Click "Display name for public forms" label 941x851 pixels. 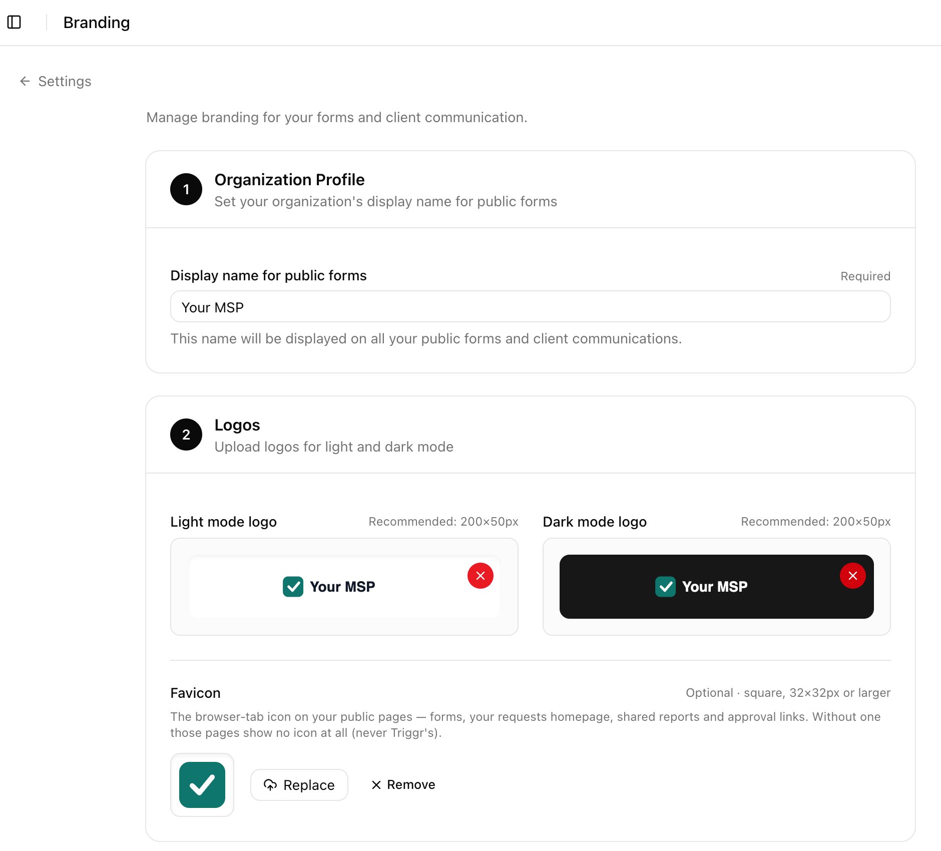[x=268, y=275]
